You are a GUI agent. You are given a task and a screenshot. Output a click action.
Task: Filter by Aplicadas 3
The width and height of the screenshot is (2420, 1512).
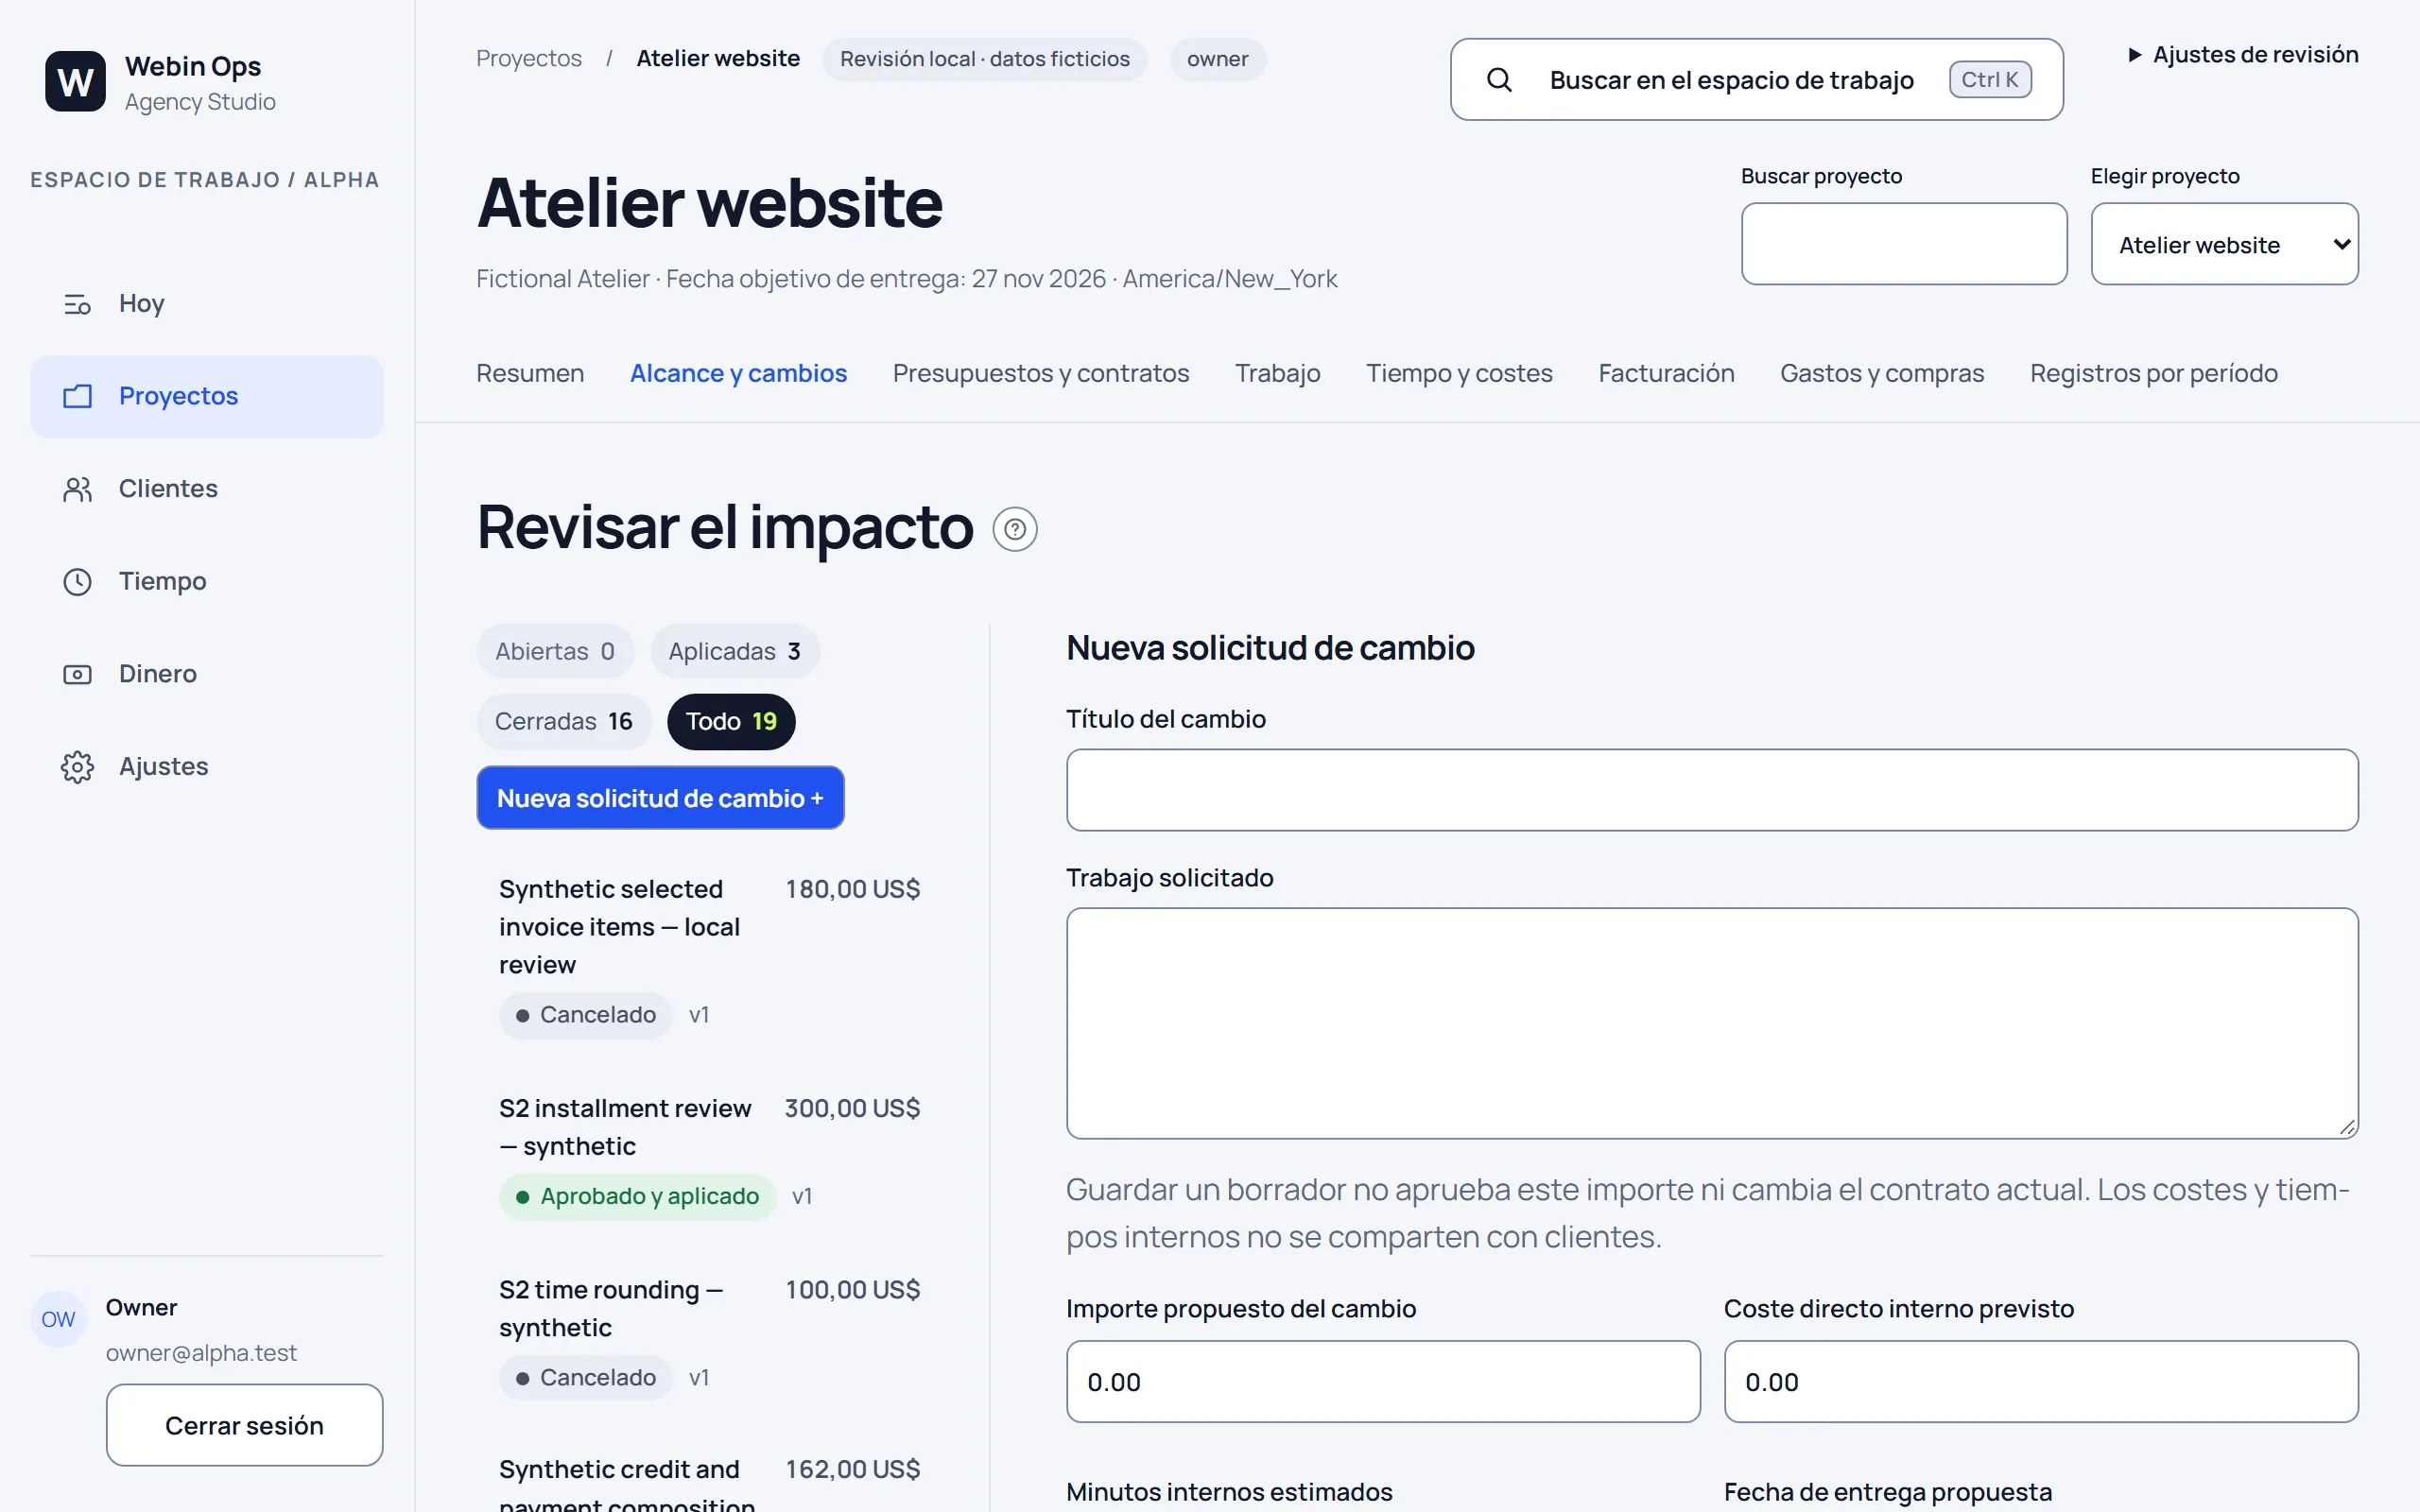pyautogui.click(x=735, y=651)
